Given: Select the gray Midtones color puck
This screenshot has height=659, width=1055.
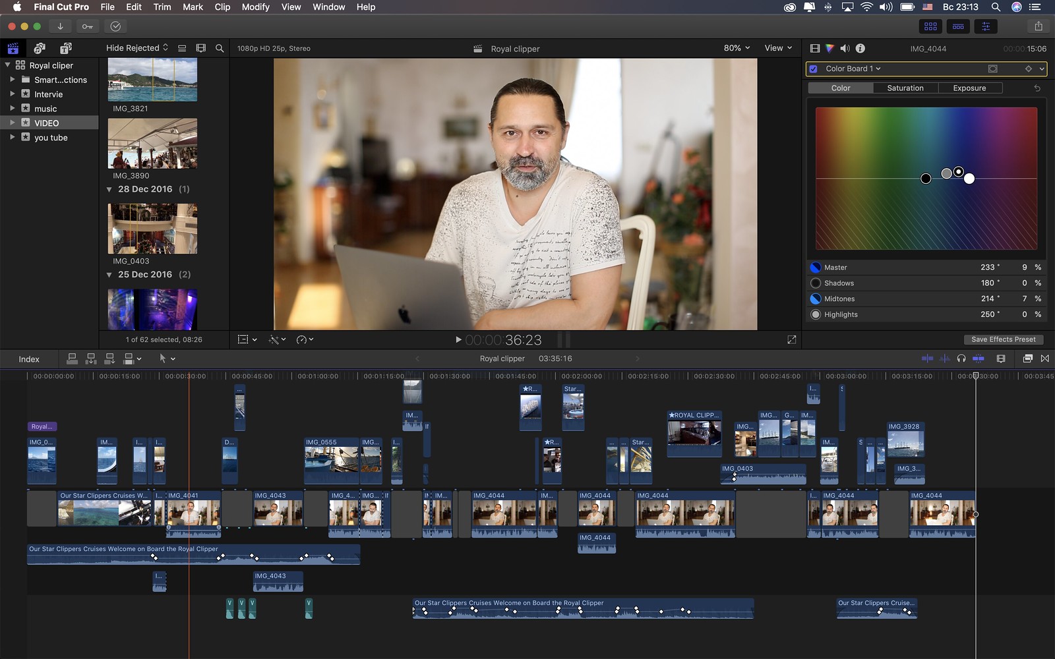Looking at the screenshot, I should tap(947, 173).
